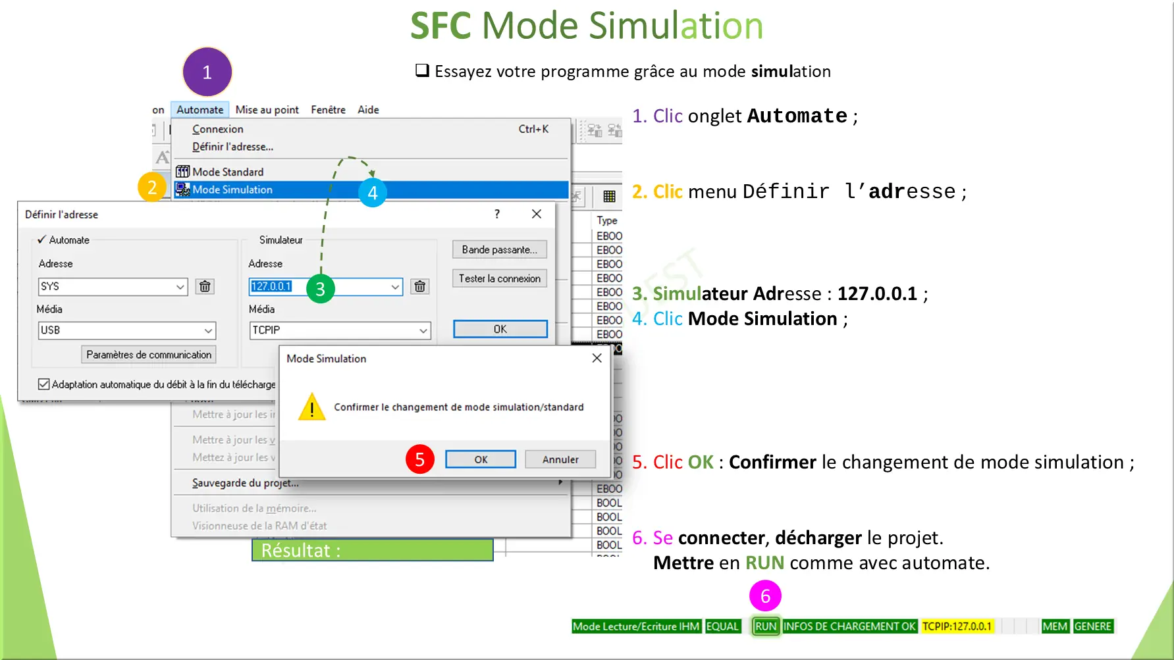1174x660 pixels.
Task: Select Mode Simulation icon in the Automate menu
Action: pyautogui.click(x=182, y=190)
